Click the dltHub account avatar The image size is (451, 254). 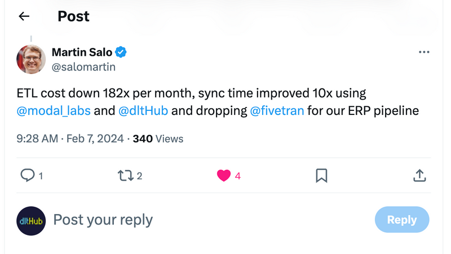click(x=31, y=221)
